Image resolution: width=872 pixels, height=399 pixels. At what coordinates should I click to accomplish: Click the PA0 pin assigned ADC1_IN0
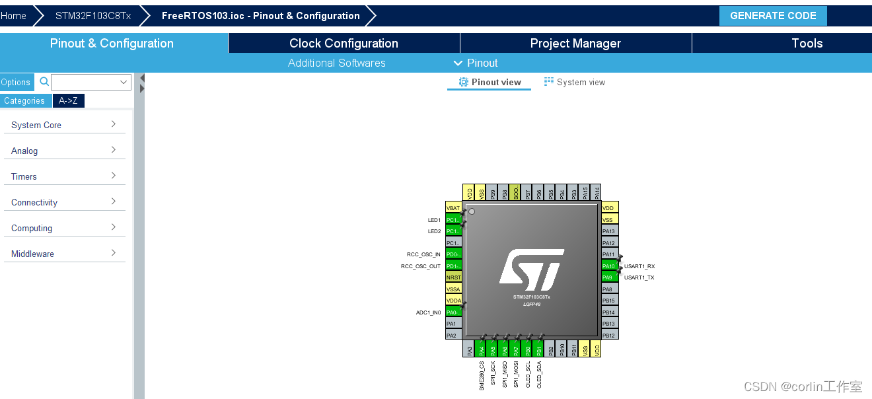(453, 312)
